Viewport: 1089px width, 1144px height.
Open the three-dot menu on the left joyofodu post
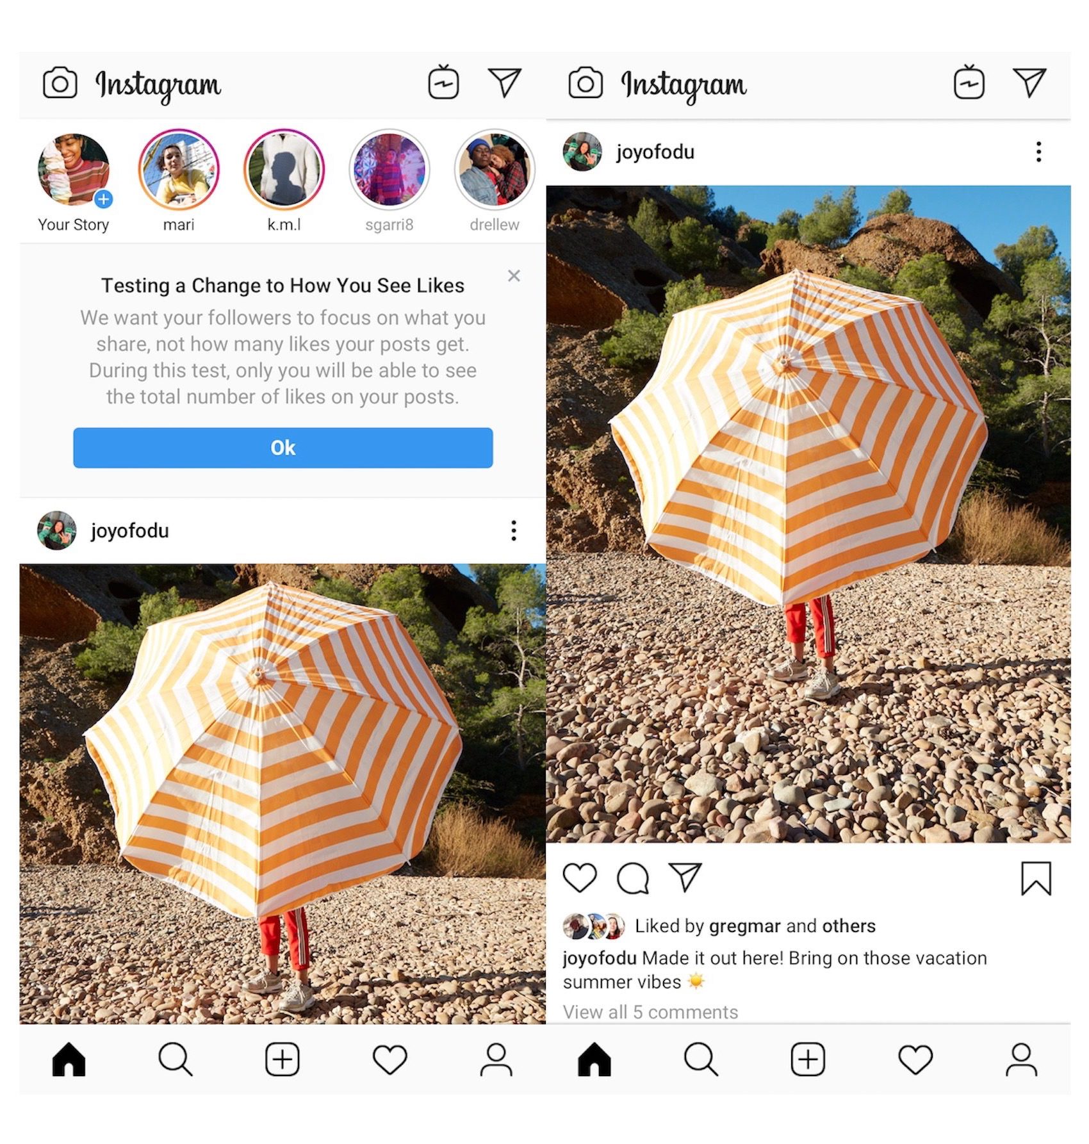point(513,530)
